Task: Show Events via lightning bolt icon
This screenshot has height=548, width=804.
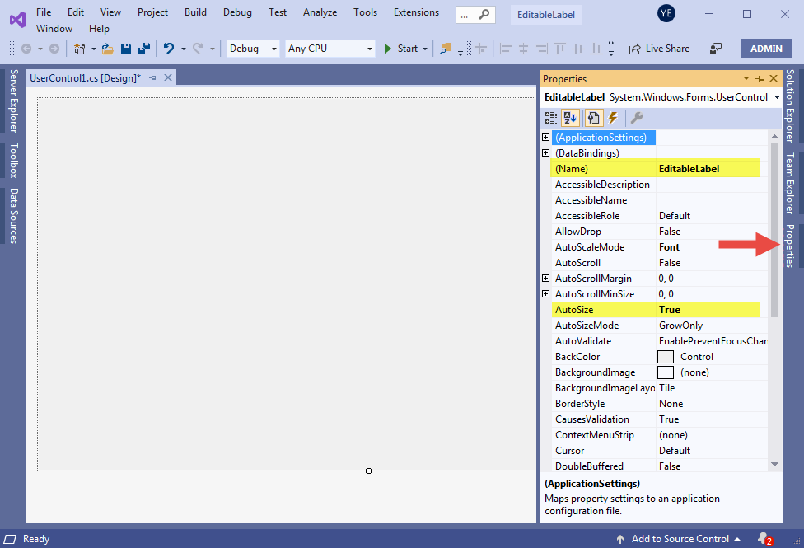Action: pos(613,118)
